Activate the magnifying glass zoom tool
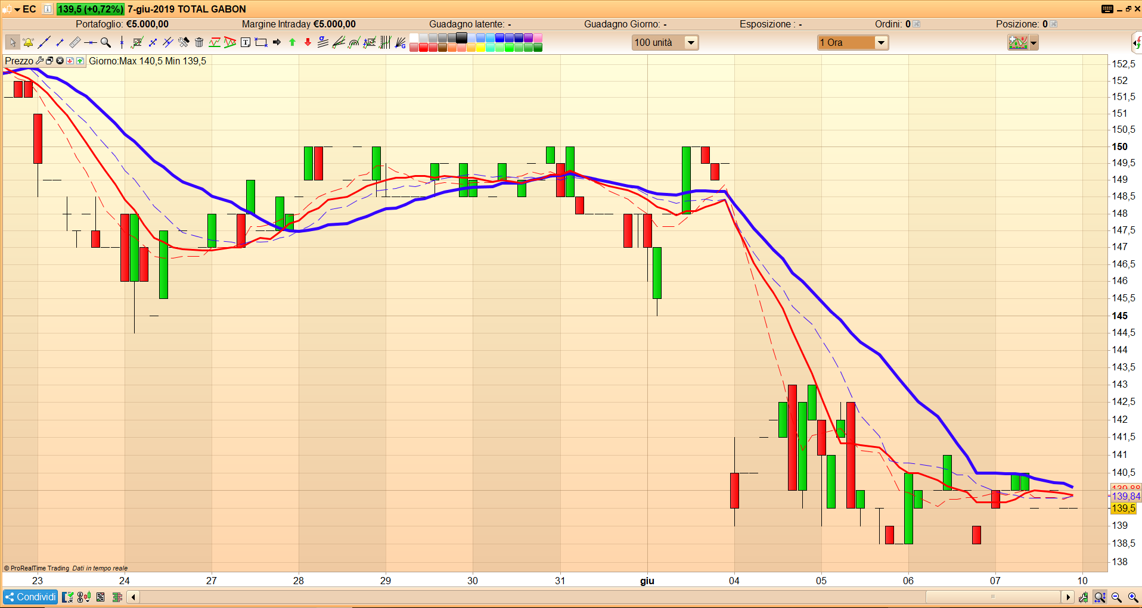The height and width of the screenshot is (608, 1142). pyautogui.click(x=105, y=42)
